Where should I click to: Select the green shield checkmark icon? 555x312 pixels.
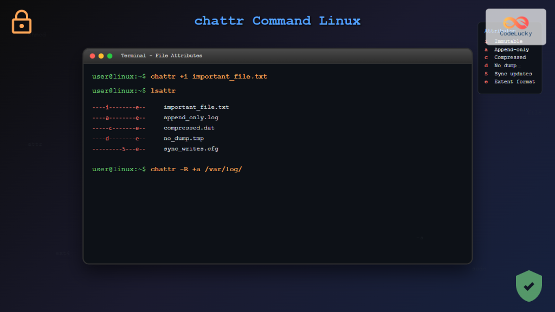coord(528,286)
